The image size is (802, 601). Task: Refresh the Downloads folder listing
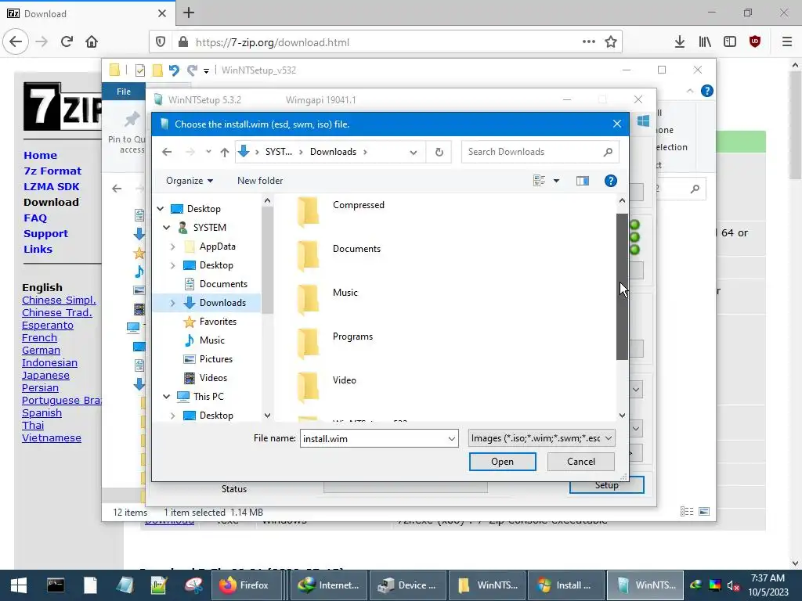[x=439, y=152]
